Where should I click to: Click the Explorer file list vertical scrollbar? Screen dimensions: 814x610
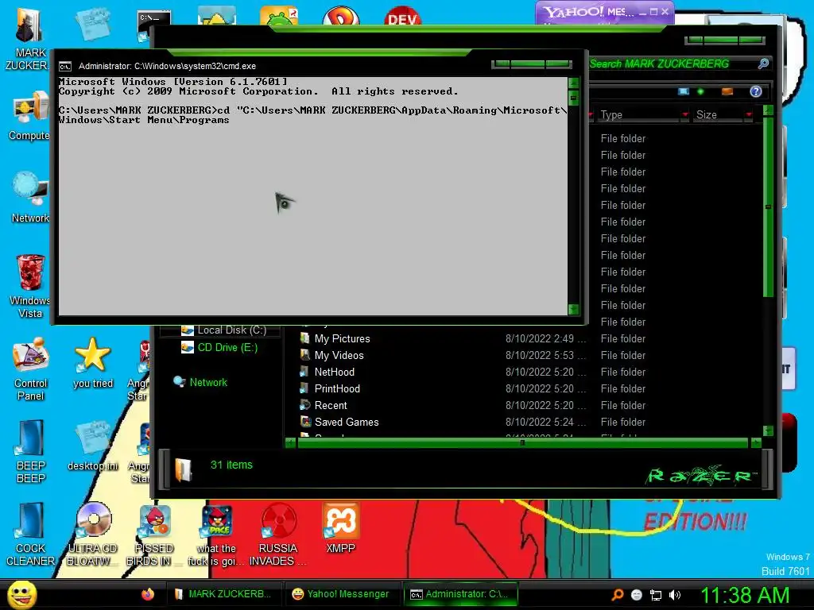pos(769,207)
